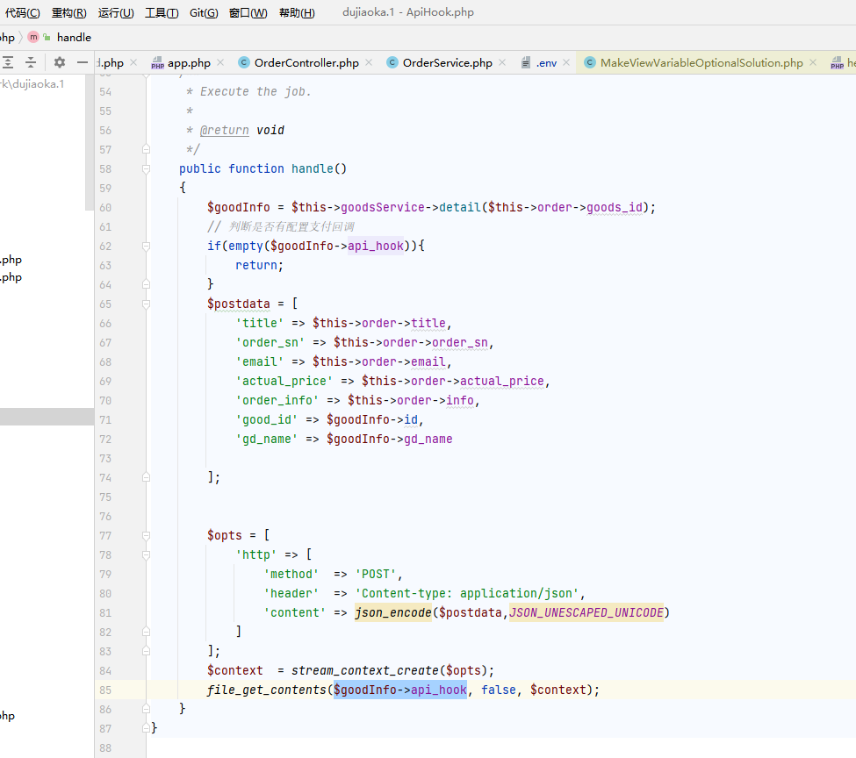
Task: Click fold end marker at line 74
Action: pos(146,477)
